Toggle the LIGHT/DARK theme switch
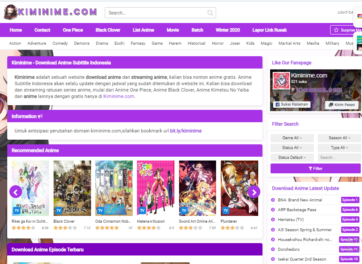362x264 pixels. click(x=345, y=12)
